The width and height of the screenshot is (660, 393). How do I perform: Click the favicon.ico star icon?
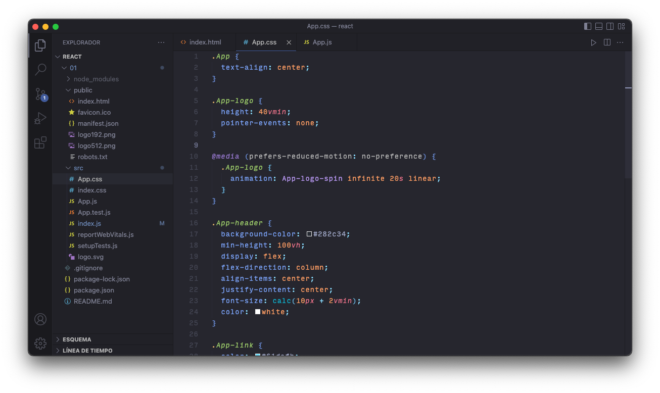pyautogui.click(x=72, y=112)
